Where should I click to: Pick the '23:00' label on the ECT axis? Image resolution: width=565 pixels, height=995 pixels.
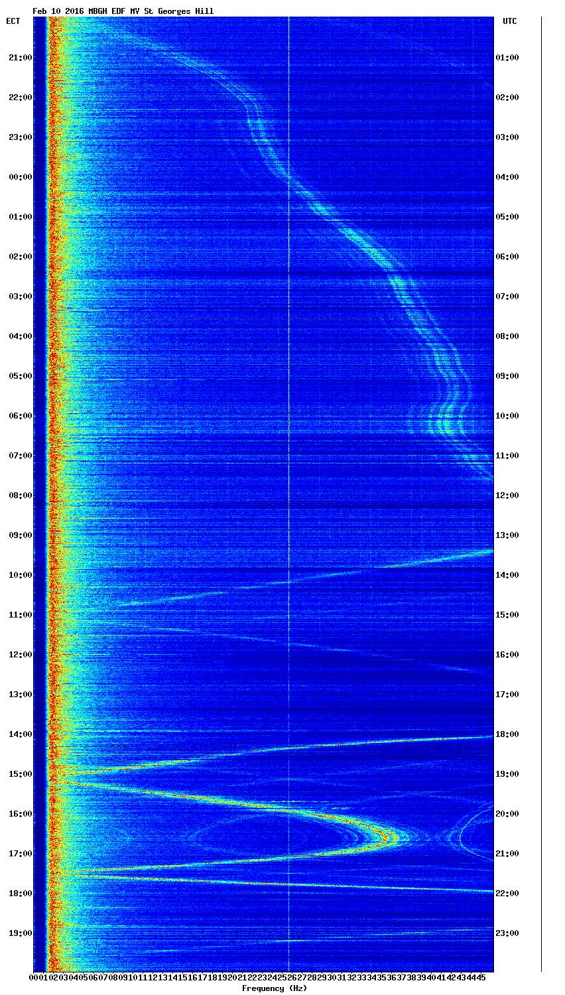point(20,137)
